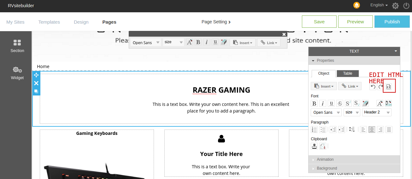
Task: Open the edit HTML source button
Action: pyautogui.click(x=389, y=87)
